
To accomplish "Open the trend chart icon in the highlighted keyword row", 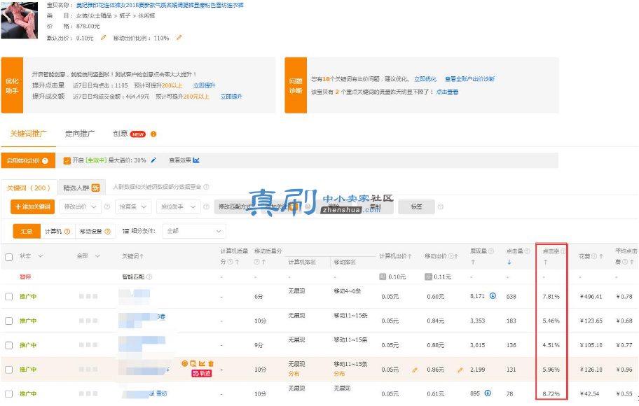I will [x=202, y=363].
